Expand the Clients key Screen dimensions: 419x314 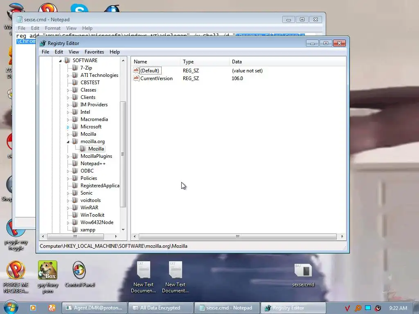click(x=68, y=98)
